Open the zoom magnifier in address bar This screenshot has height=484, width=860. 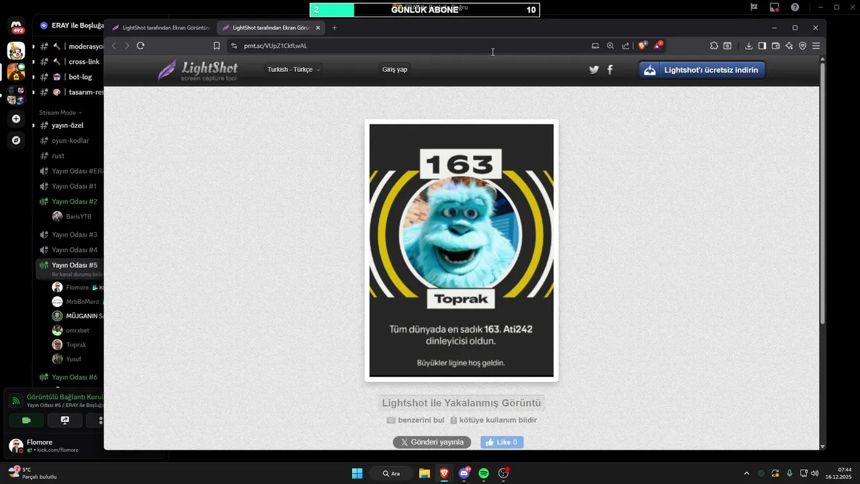(610, 46)
